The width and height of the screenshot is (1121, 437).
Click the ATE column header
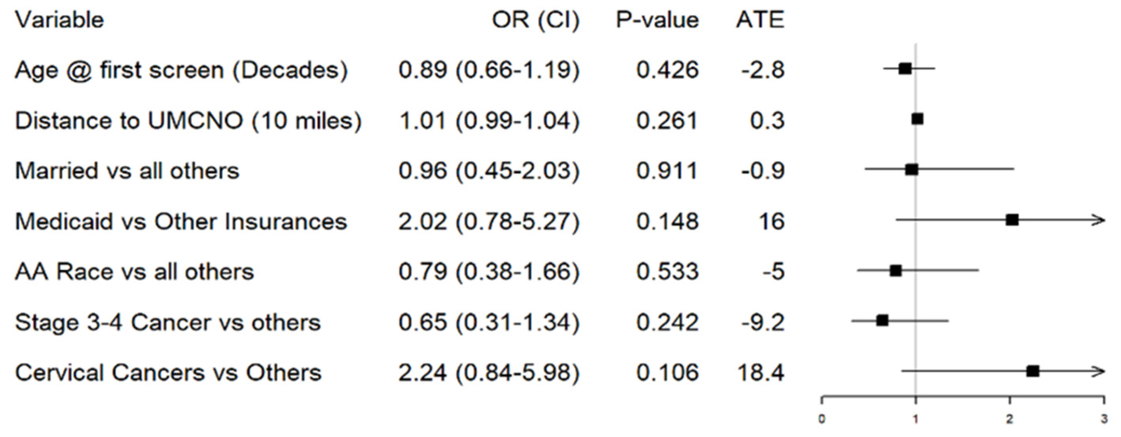pos(760,20)
